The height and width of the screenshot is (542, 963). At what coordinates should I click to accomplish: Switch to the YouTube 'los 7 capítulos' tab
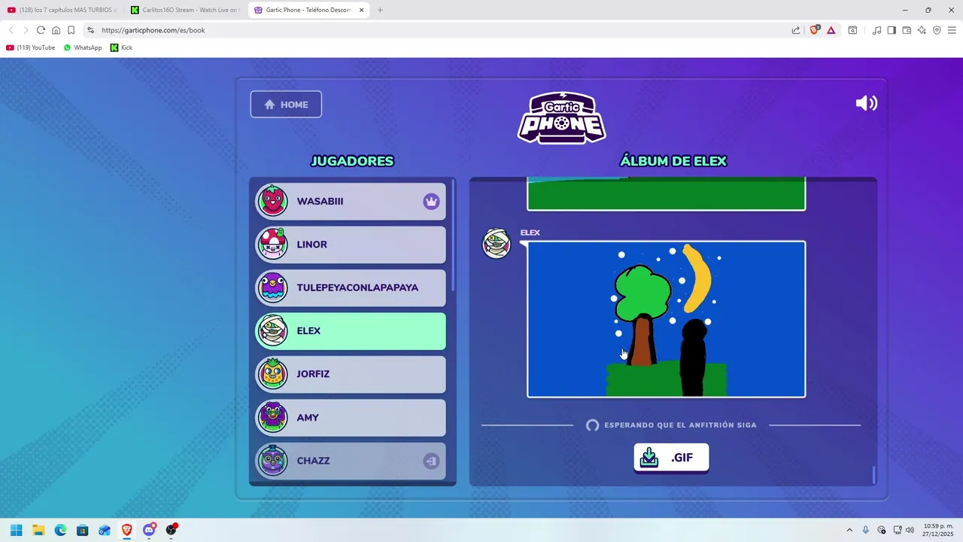click(62, 10)
